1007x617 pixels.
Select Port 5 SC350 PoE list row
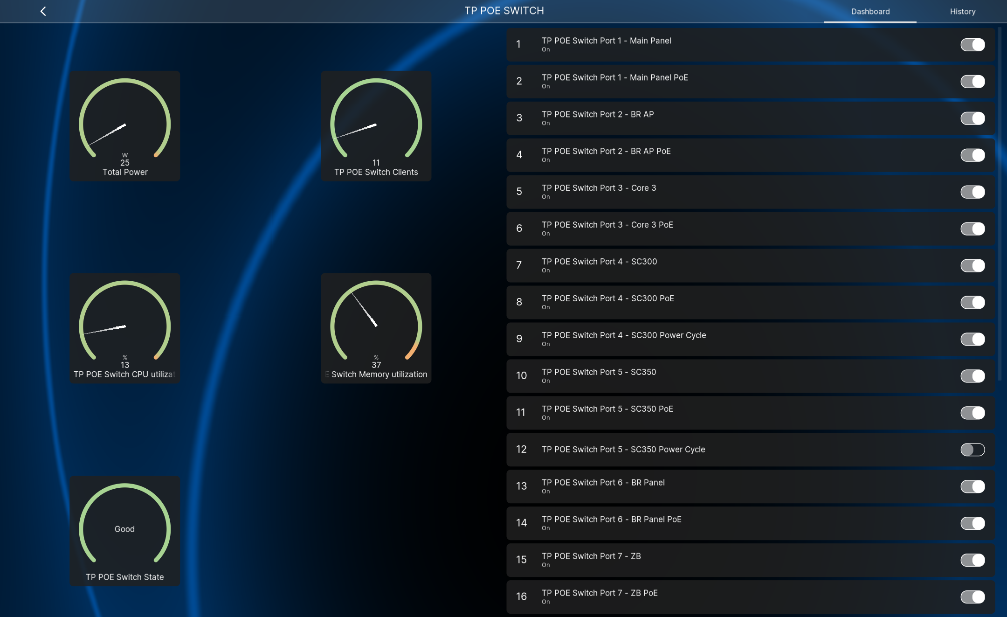607,409
